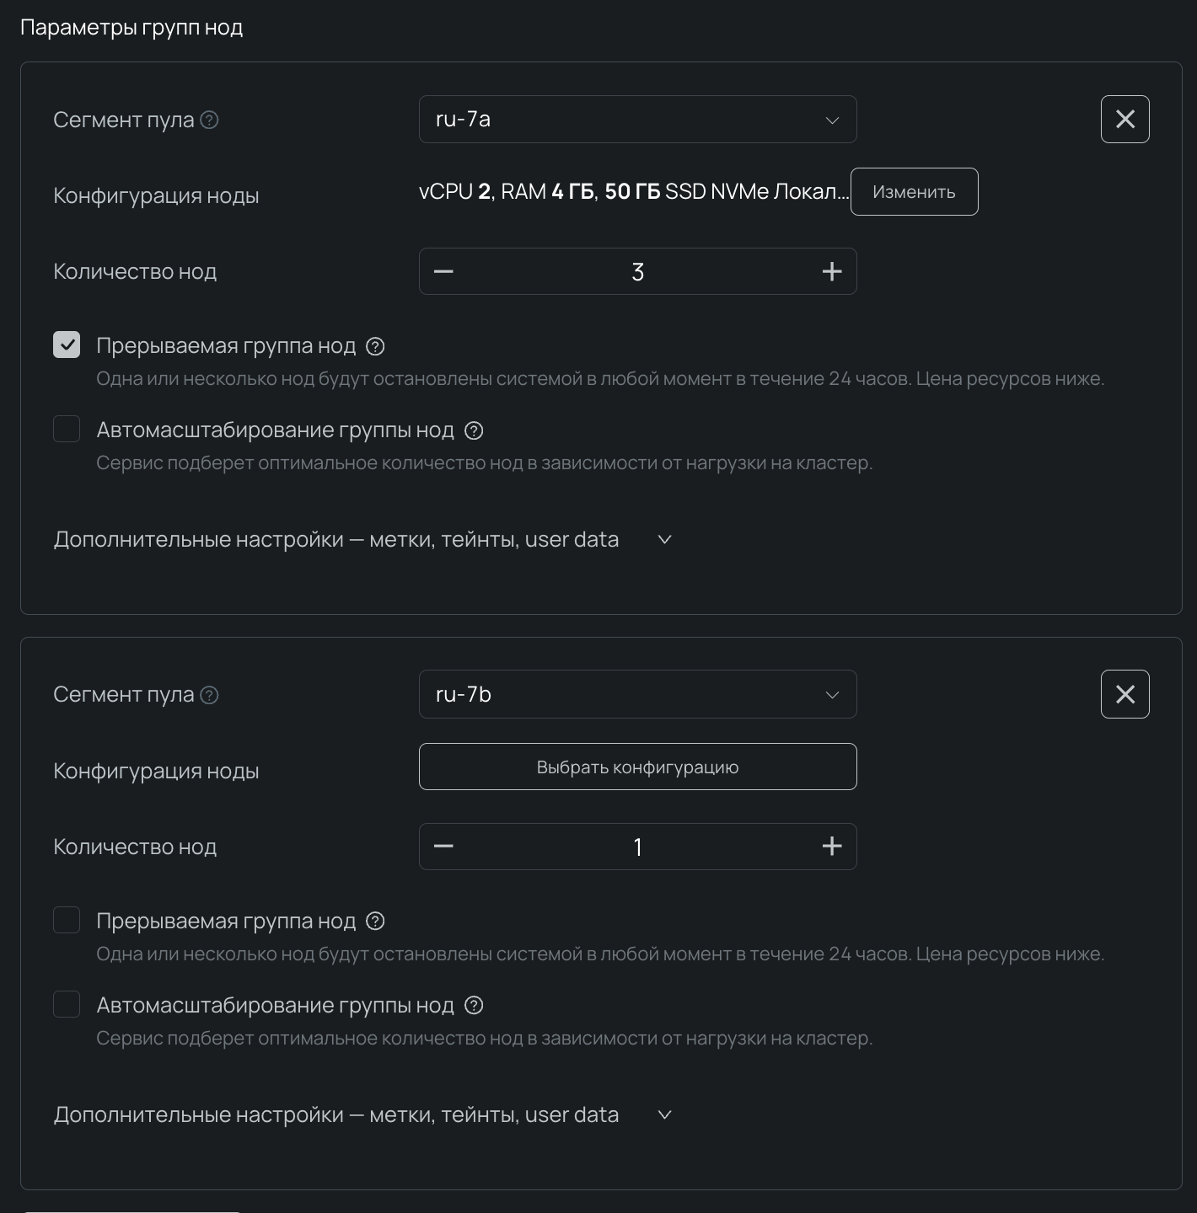The height and width of the screenshot is (1213, 1197).
Task: Decrease node count in ru-7a group
Action: pos(443,271)
